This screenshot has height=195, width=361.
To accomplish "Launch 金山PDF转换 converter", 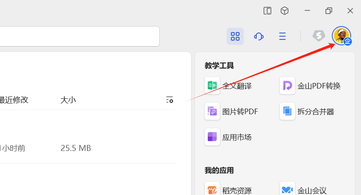I will 311,86.
